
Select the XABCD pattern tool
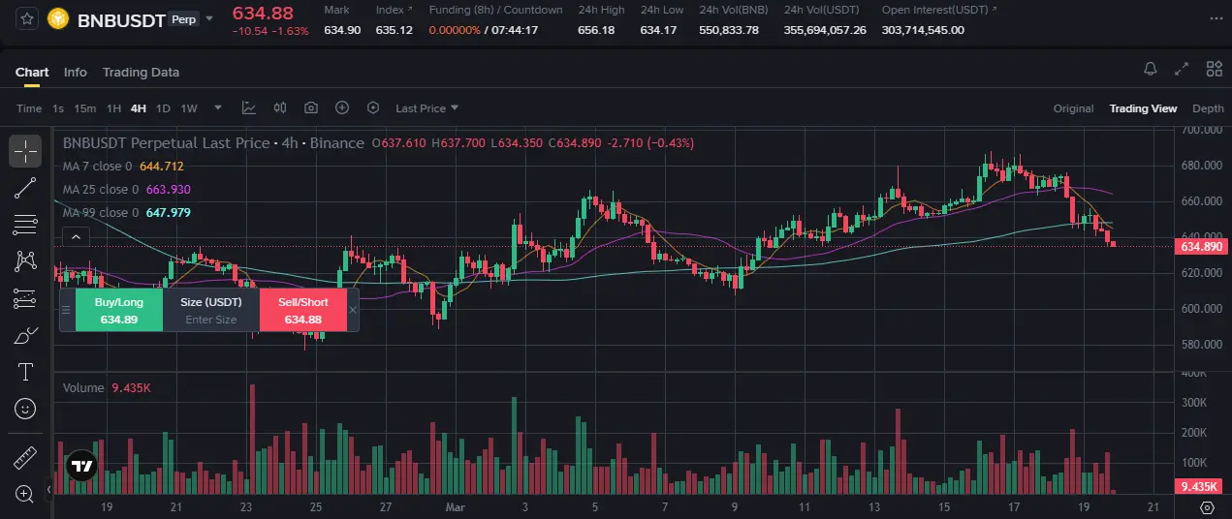coord(25,261)
